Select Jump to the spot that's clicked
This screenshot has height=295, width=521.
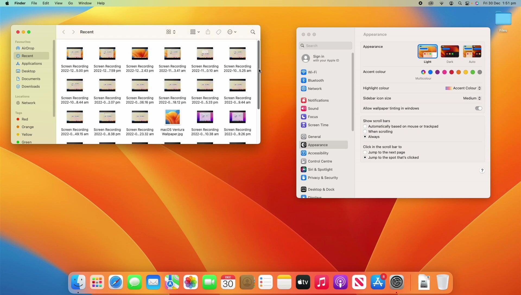coord(365,158)
